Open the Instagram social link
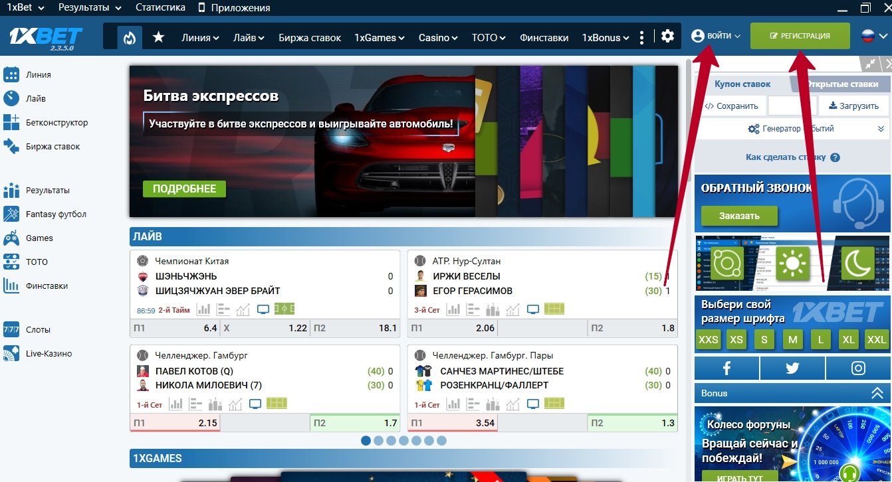Screen dimensions: 892x482 (x=858, y=368)
